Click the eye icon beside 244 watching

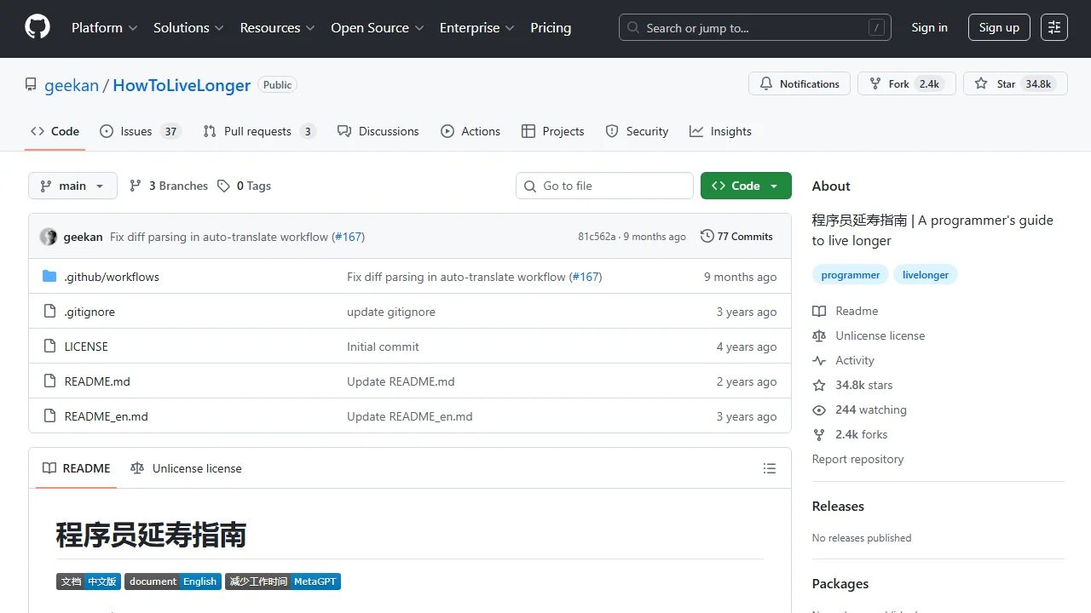(x=819, y=410)
